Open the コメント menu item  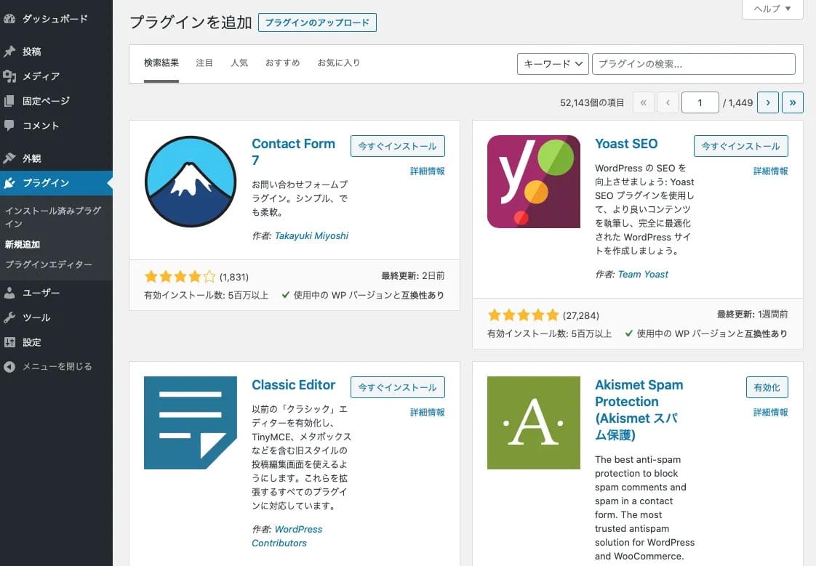[x=41, y=125]
